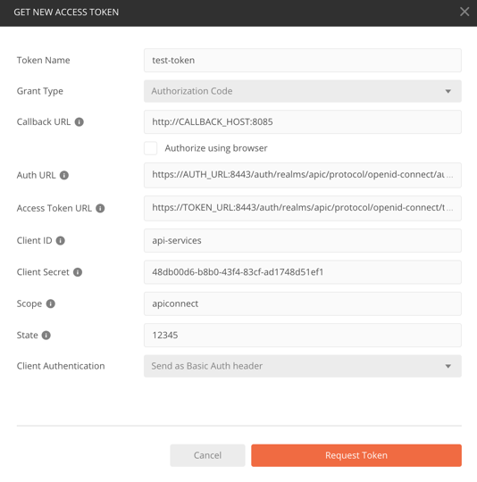Click the Access Token URL field

303,208
